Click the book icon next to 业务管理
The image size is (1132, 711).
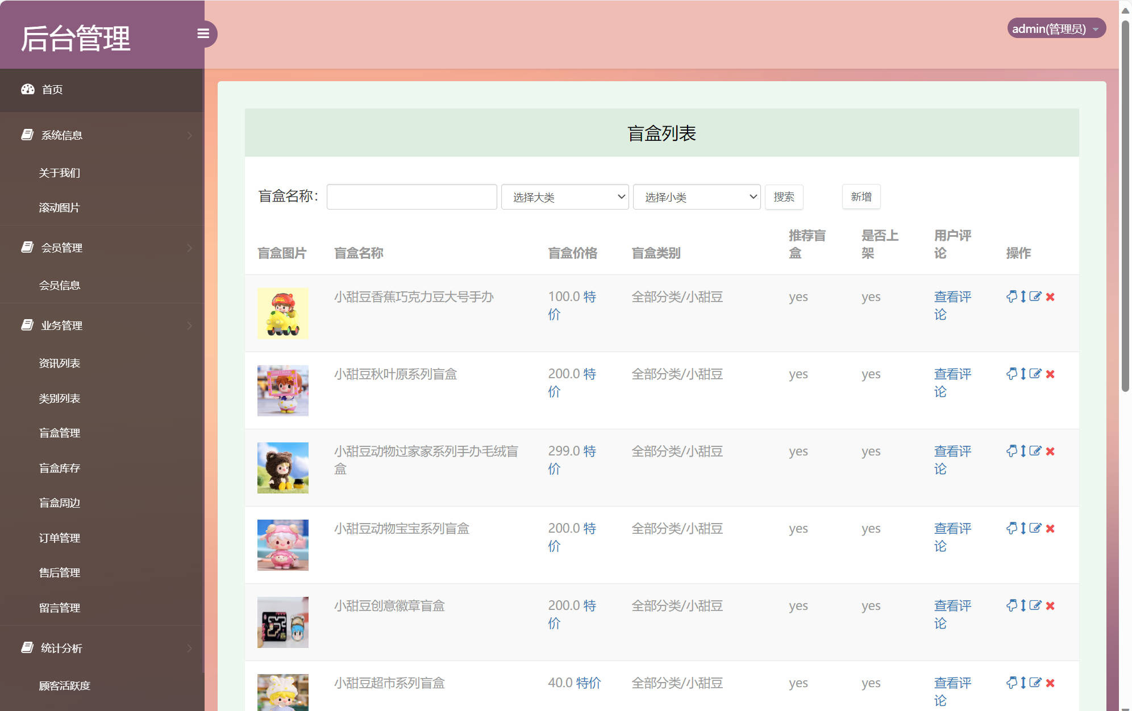pyautogui.click(x=27, y=325)
